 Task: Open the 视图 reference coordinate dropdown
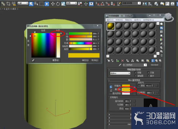pos(71,3)
